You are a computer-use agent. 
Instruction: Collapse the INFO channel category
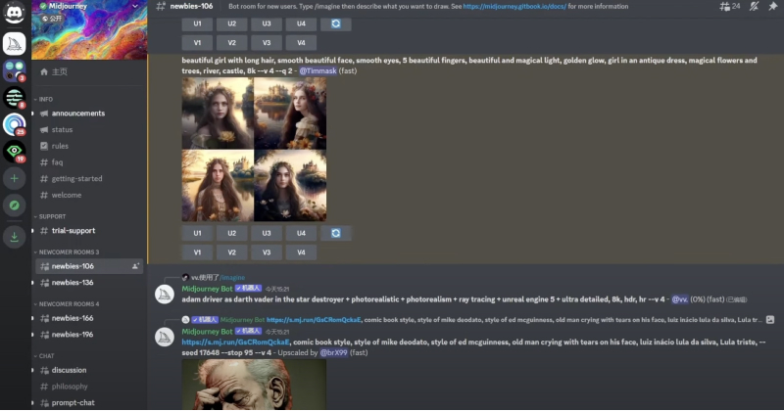(45, 99)
